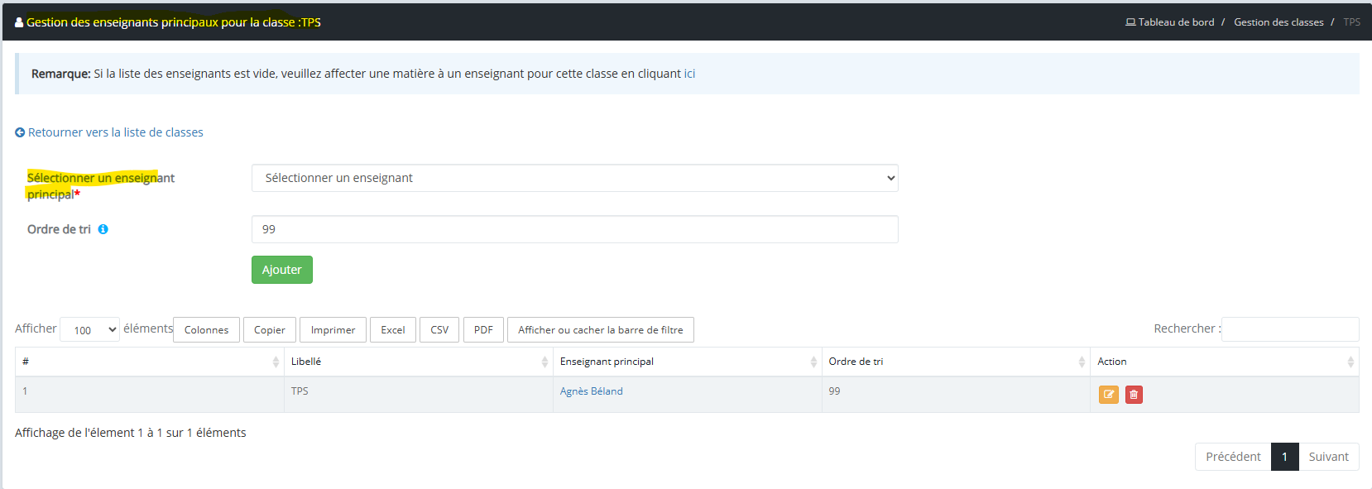Sort table by Libellé column

pyautogui.click(x=544, y=362)
